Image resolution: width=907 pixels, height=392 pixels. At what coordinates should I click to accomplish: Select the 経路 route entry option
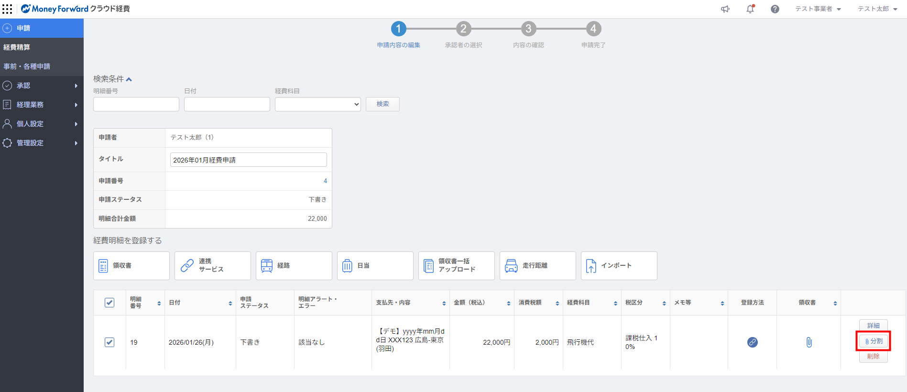294,266
